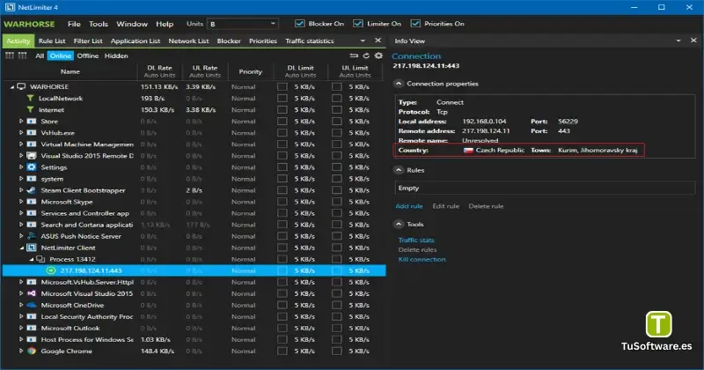
Task: Switch to the Traffic statistics tab
Action: 310,41
